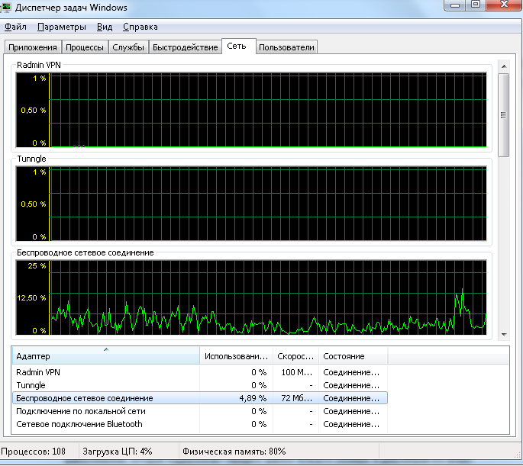Viewport: 523px width, 466px height.
Task: Switch to the Приложения tab
Action: tap(33, 47)
